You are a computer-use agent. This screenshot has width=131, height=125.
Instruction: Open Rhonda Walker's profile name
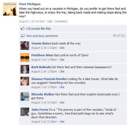coord(43,94)
